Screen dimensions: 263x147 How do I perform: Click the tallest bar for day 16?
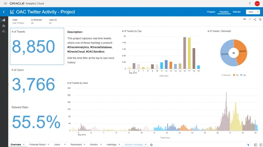(184, 53)
